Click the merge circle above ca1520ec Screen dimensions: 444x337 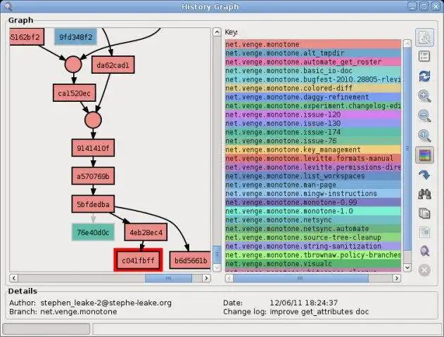click(x=73, y=65)
